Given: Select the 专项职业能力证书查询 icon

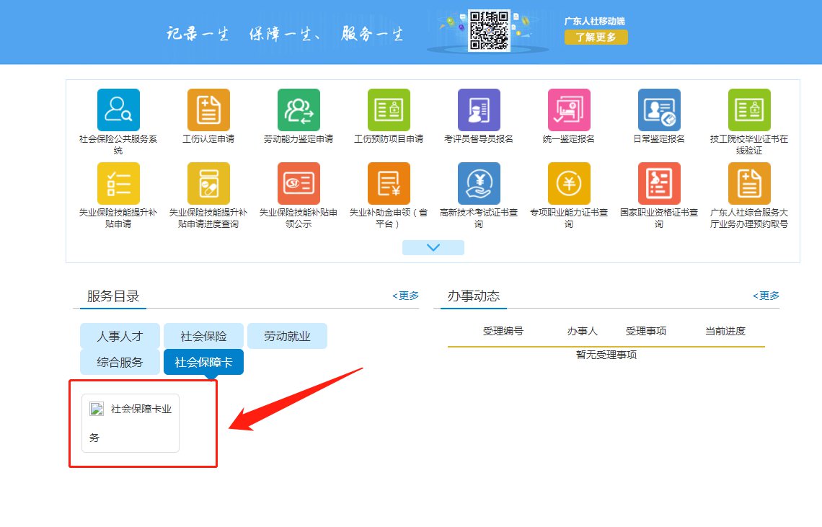Looking at the screenshot, I should coord(569,184).
